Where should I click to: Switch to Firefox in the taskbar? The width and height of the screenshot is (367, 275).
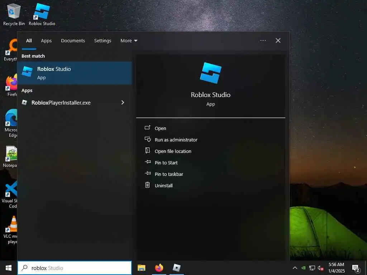point(159,268)
